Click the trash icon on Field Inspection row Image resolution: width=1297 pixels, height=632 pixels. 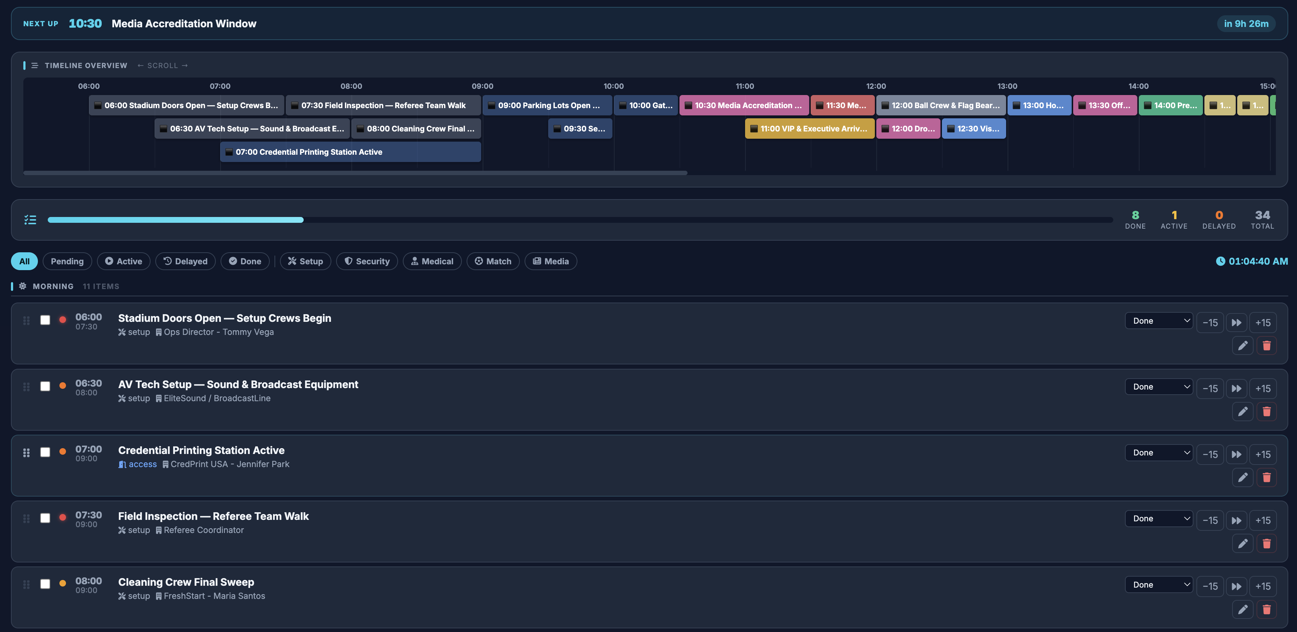(x=1266, y=544)
